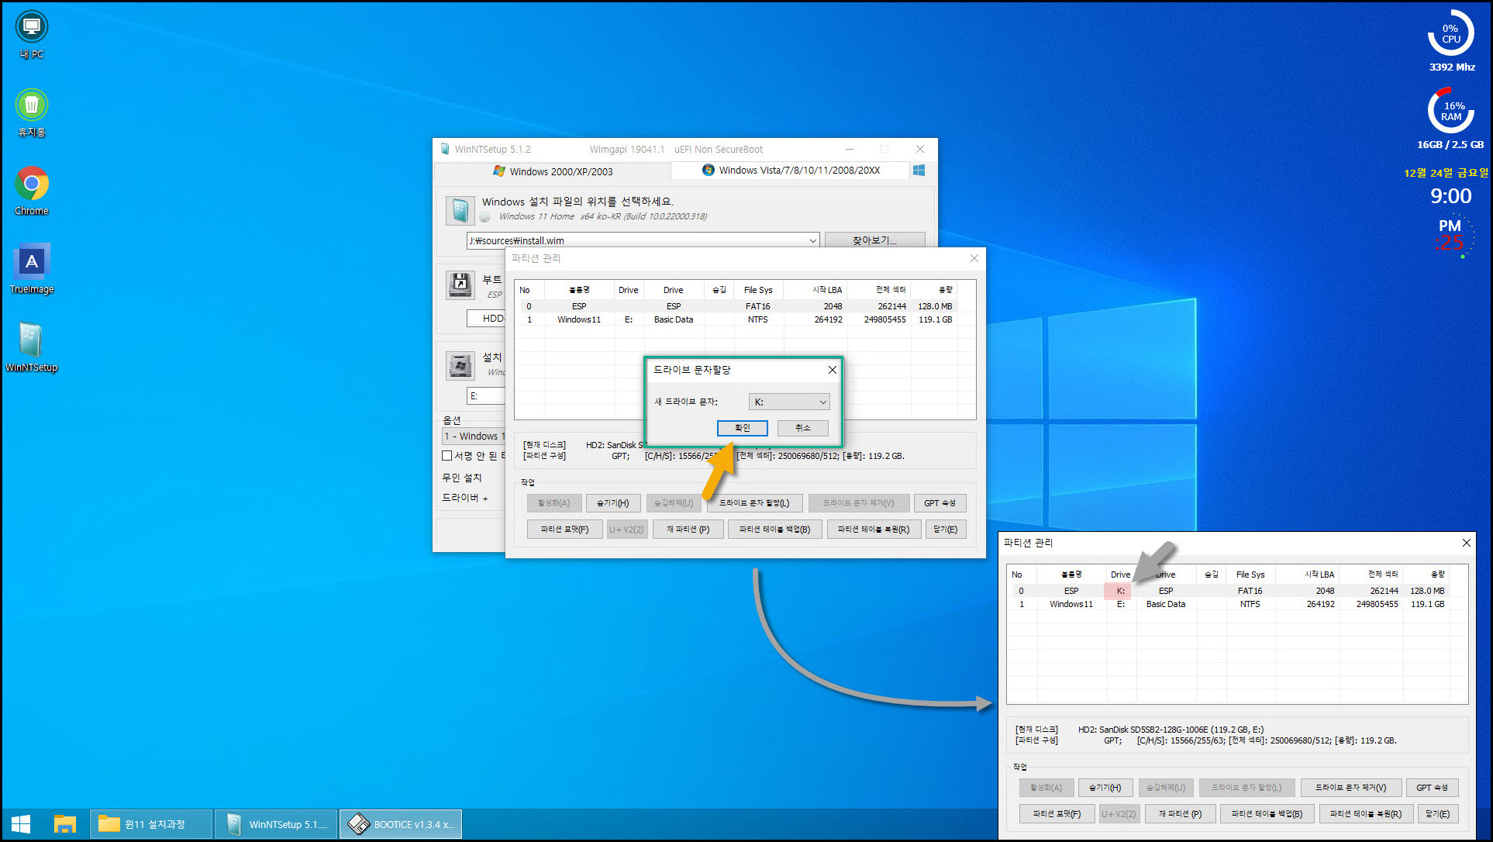
Task: Open the 내 PC desktop icon
Action: coord(31,35)
